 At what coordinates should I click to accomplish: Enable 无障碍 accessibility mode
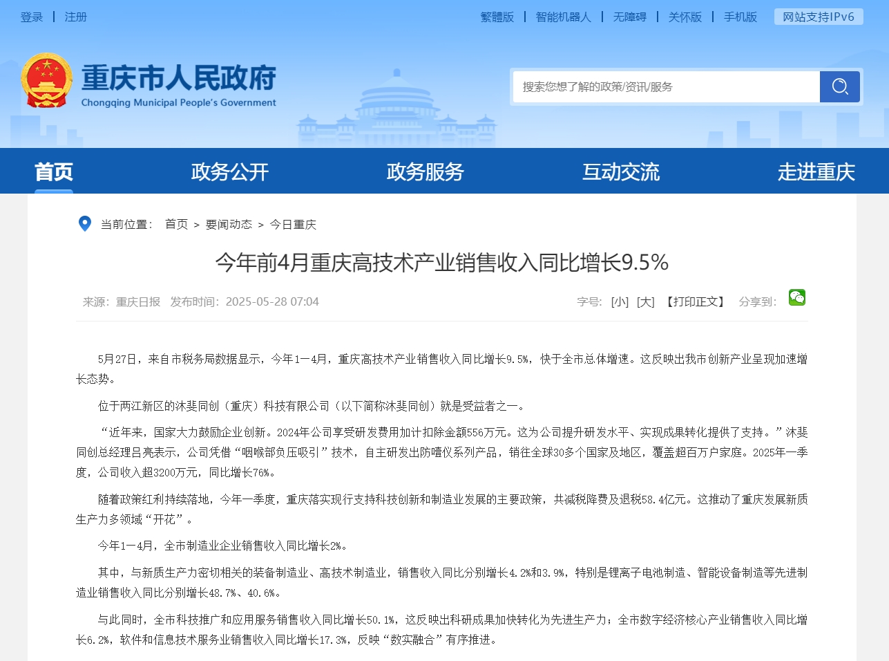tap(630, 17)
